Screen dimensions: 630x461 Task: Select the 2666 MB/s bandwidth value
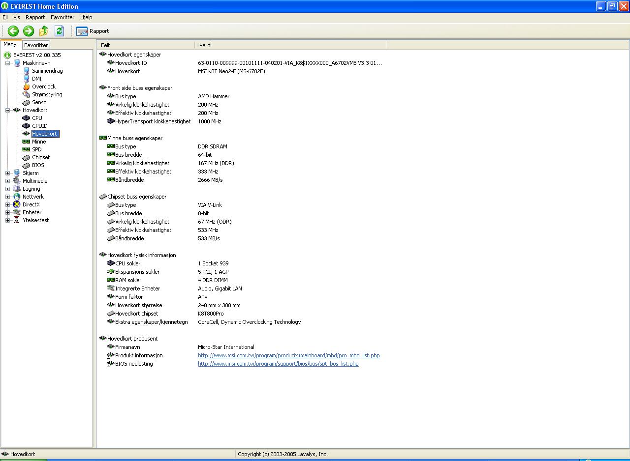tap(210, 180)
